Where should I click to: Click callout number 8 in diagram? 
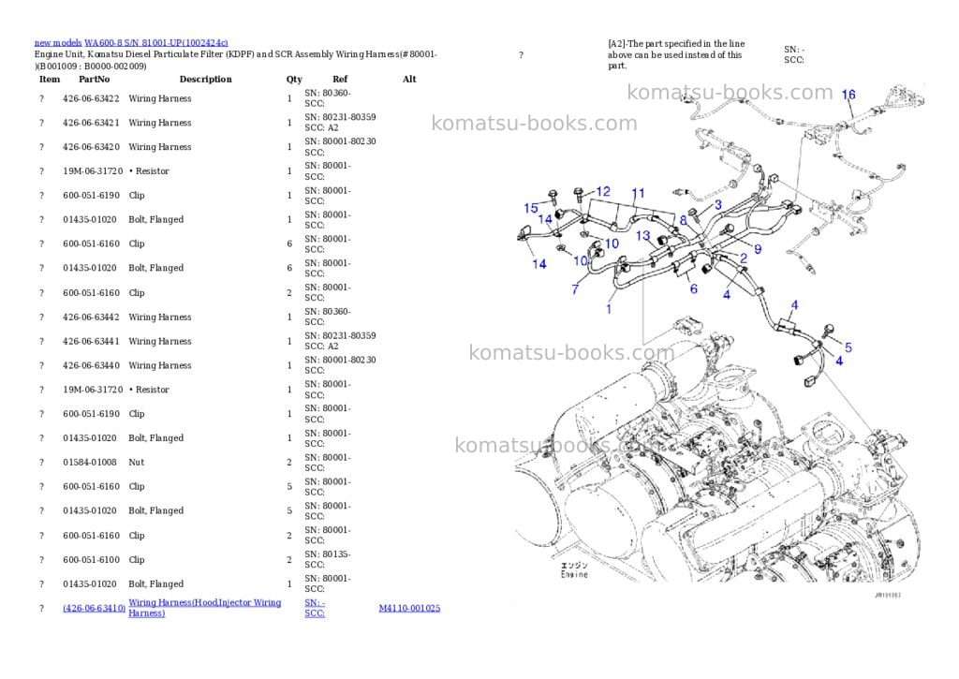tap(683, 220)
